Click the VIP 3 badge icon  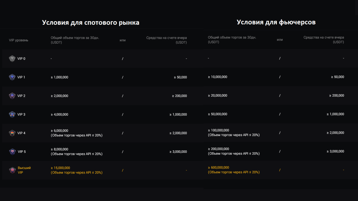click(x=12, y=114)
